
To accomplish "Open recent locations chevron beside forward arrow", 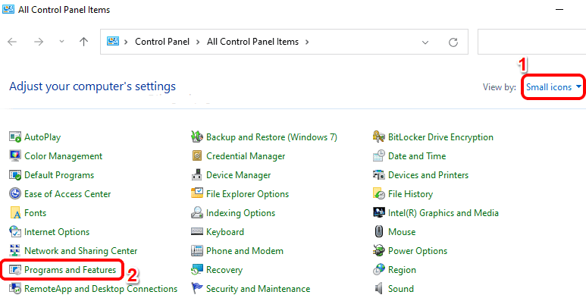I will (x=61, y=42).
